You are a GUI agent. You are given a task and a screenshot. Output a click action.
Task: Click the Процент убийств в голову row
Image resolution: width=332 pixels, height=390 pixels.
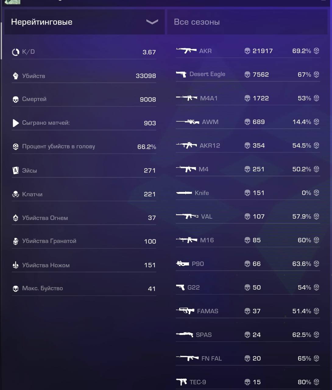point(84,147)
